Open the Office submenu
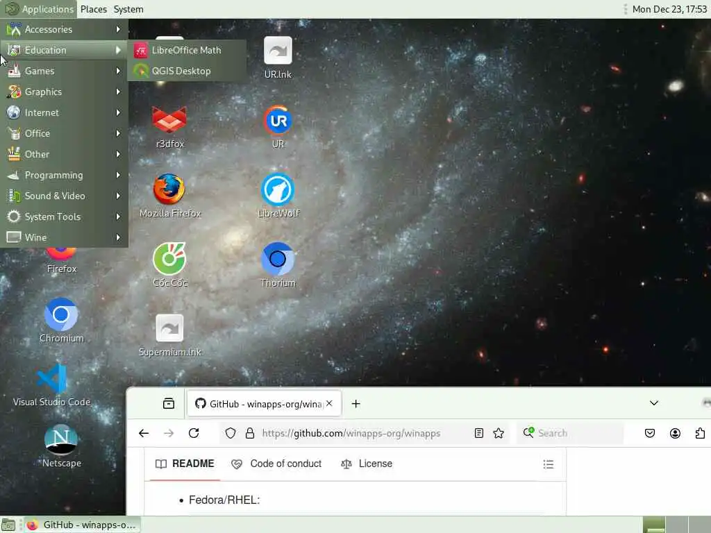Screen dimensions: 711x533 click(x=64, y=134)
